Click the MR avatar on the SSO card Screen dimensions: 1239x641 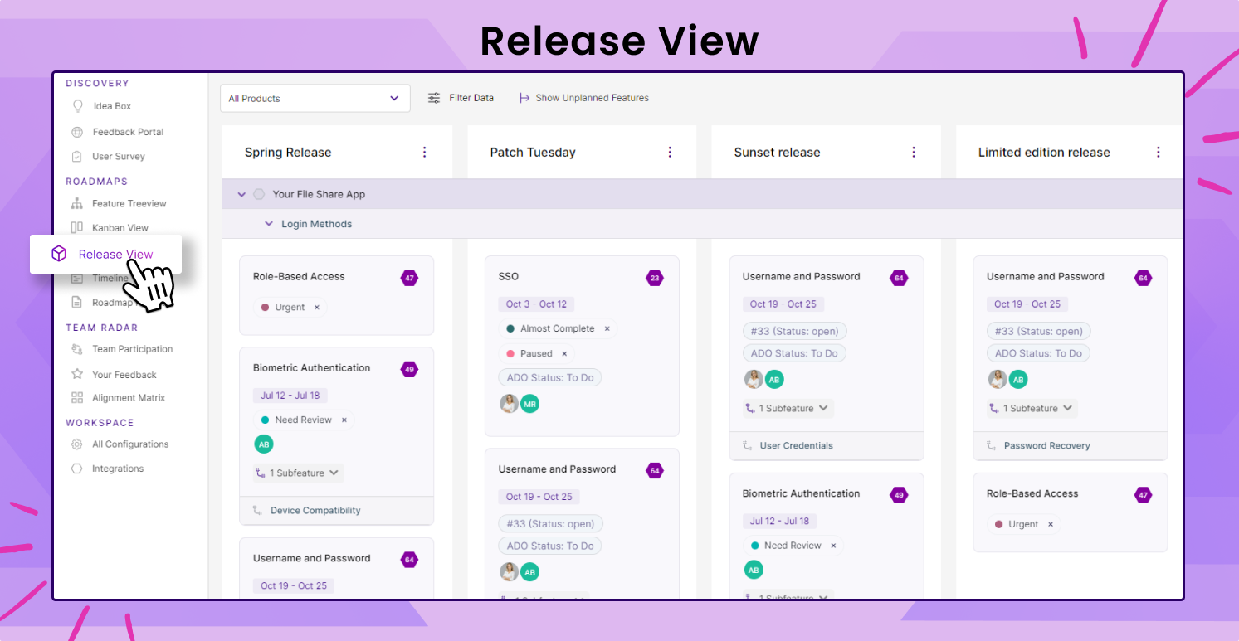(x=529, y=404)
